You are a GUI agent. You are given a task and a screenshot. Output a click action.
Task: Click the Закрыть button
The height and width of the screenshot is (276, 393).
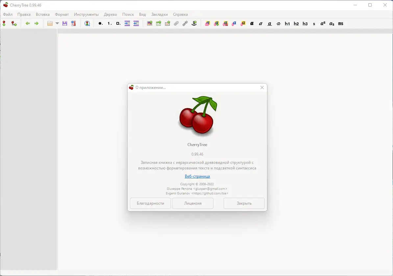pyautogui.click(x=244, y=203)
